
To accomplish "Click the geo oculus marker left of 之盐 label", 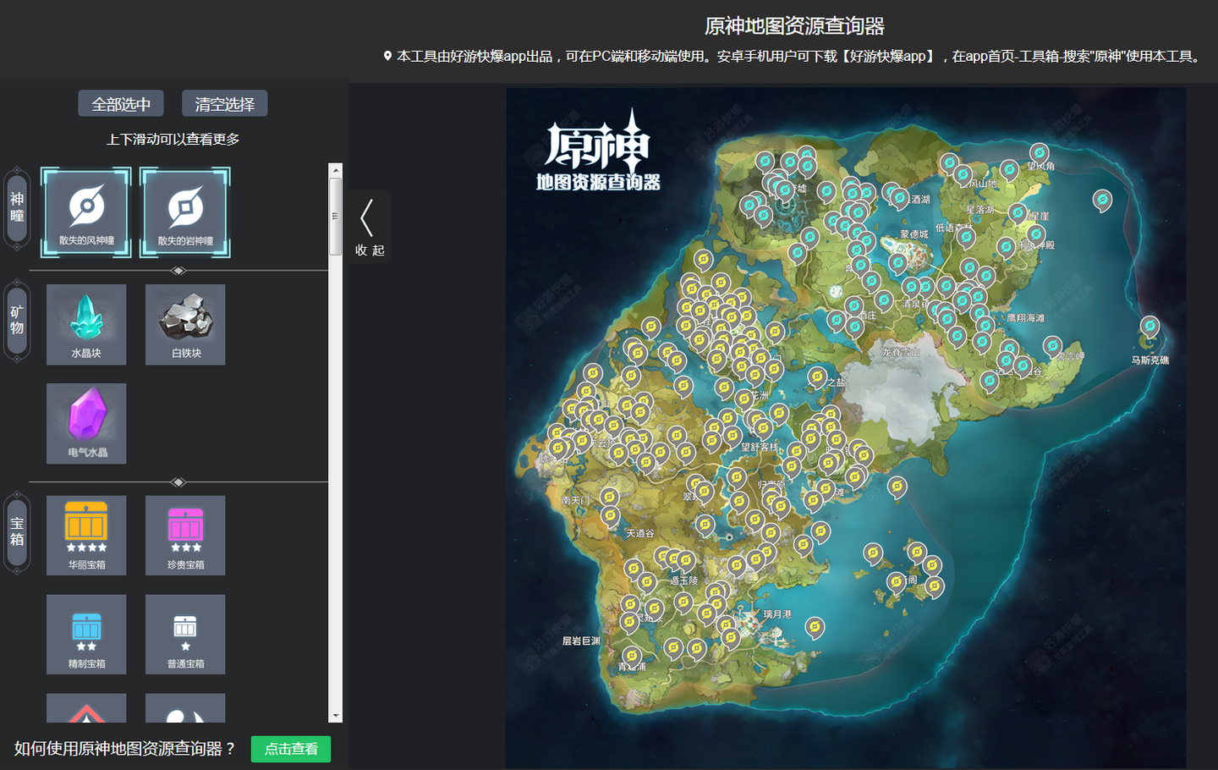I will click(x=816, y=377).
